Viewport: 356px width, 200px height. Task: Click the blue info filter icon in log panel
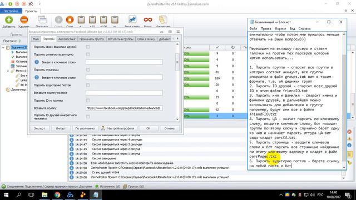(x=349, y=146)
